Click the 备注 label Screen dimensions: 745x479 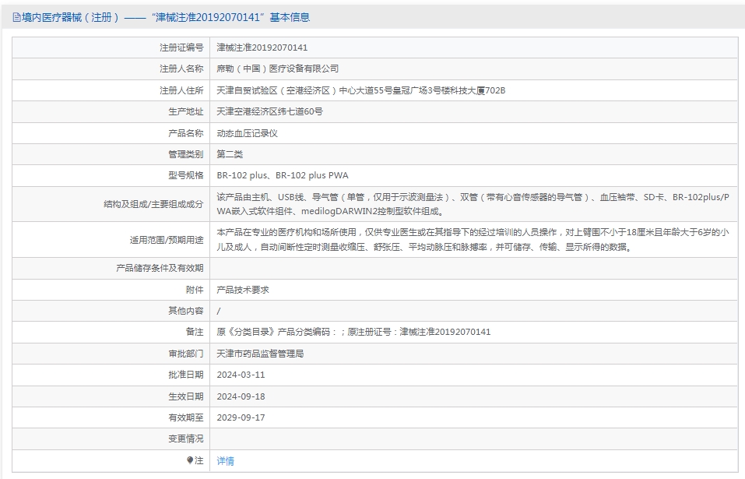tap(195, 332)
